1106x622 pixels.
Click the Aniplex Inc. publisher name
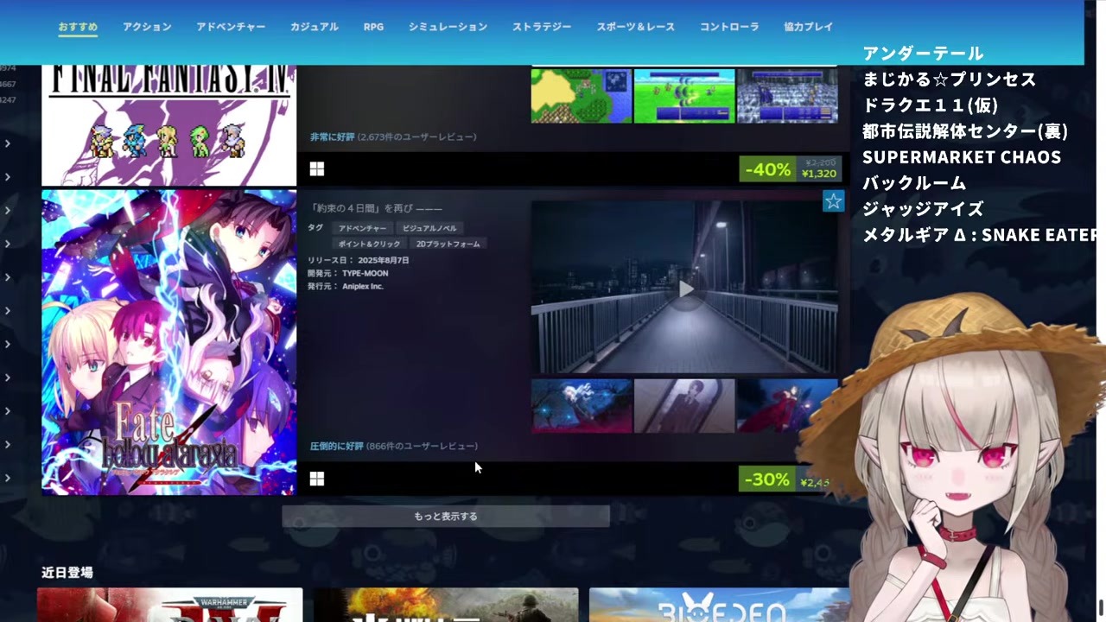[363, 286]
